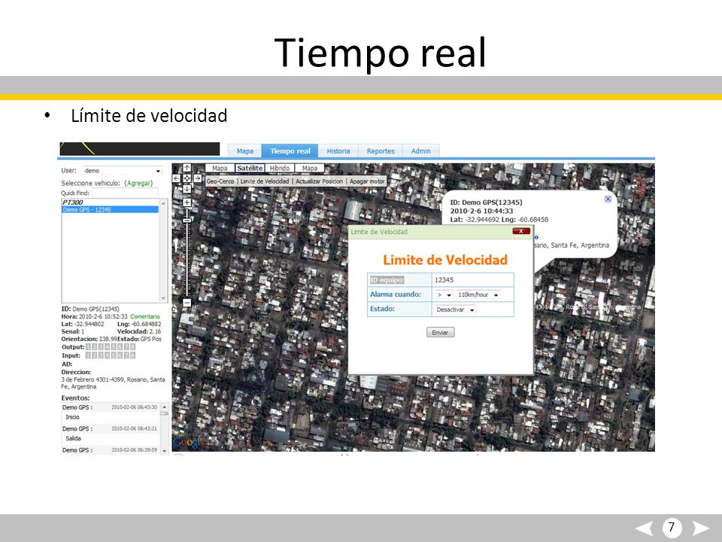Toggle Output indicator 4
Screen dimensions: 722x542
(108, 347)
